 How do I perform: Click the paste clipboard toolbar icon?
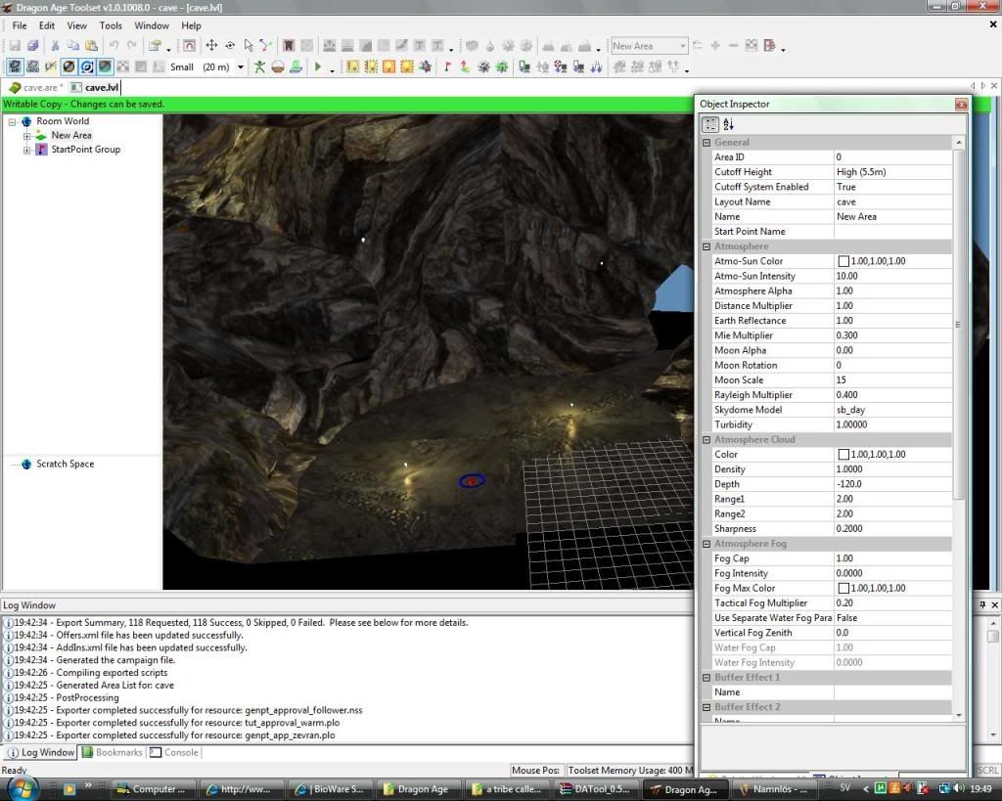point(91,46)
